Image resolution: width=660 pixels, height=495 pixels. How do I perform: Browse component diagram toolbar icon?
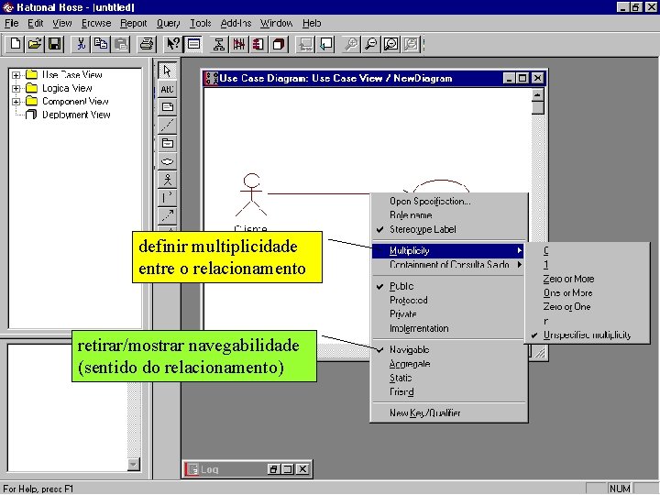click(258, 44)
